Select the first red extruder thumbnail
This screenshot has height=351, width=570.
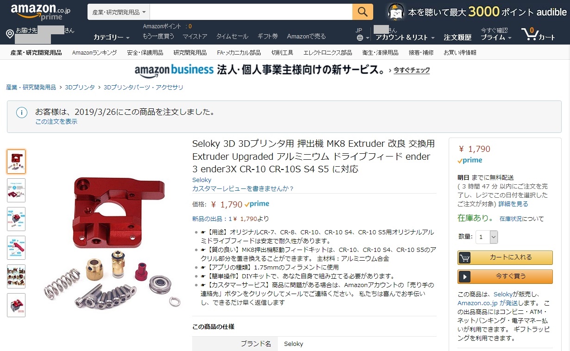pyautogui.click(x=16, y=162)
